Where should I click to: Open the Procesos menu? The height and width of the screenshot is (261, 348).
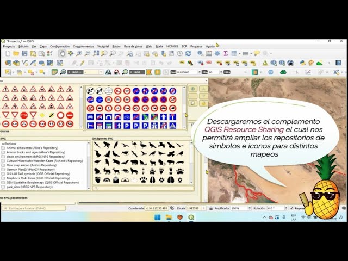(x=196, y=46)
